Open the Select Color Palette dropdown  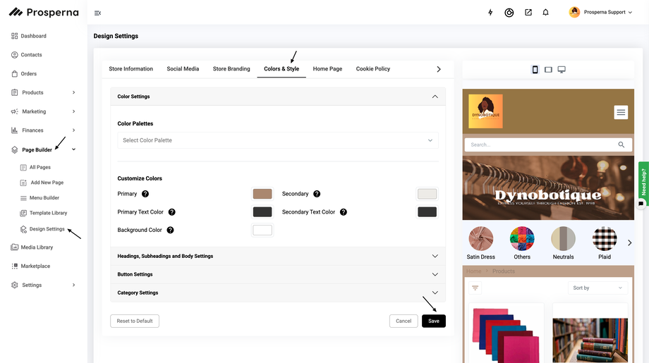278,140
